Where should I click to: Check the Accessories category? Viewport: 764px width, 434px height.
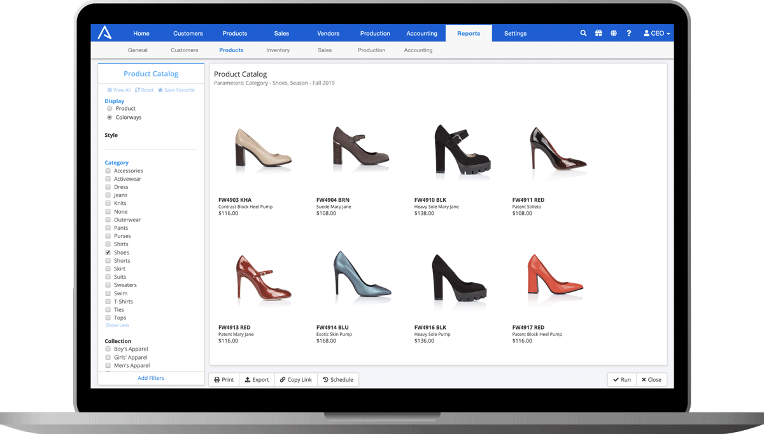tap(108, 171)
